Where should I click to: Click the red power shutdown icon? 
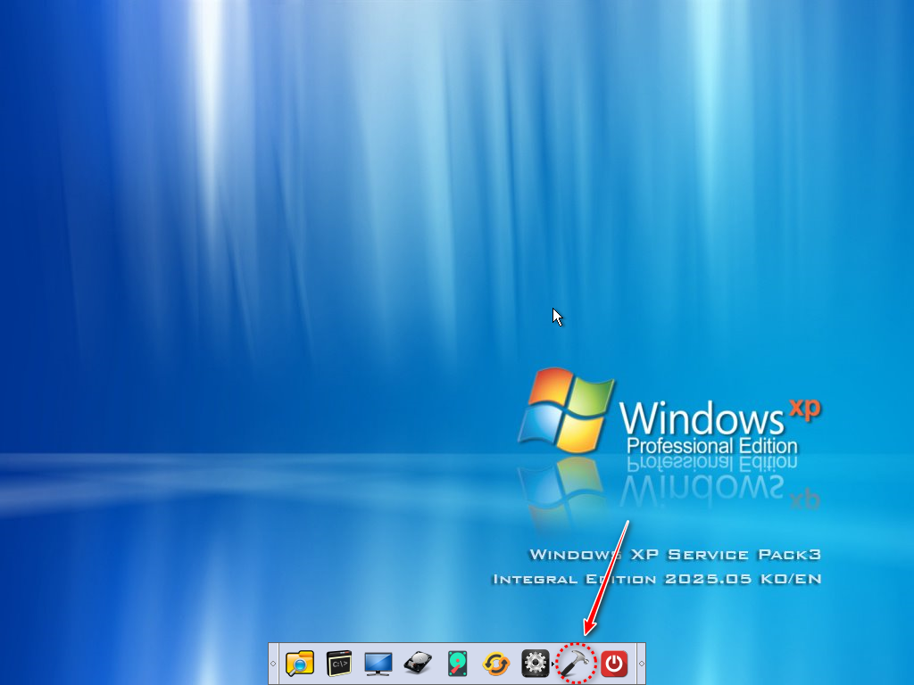pos(614,664)
